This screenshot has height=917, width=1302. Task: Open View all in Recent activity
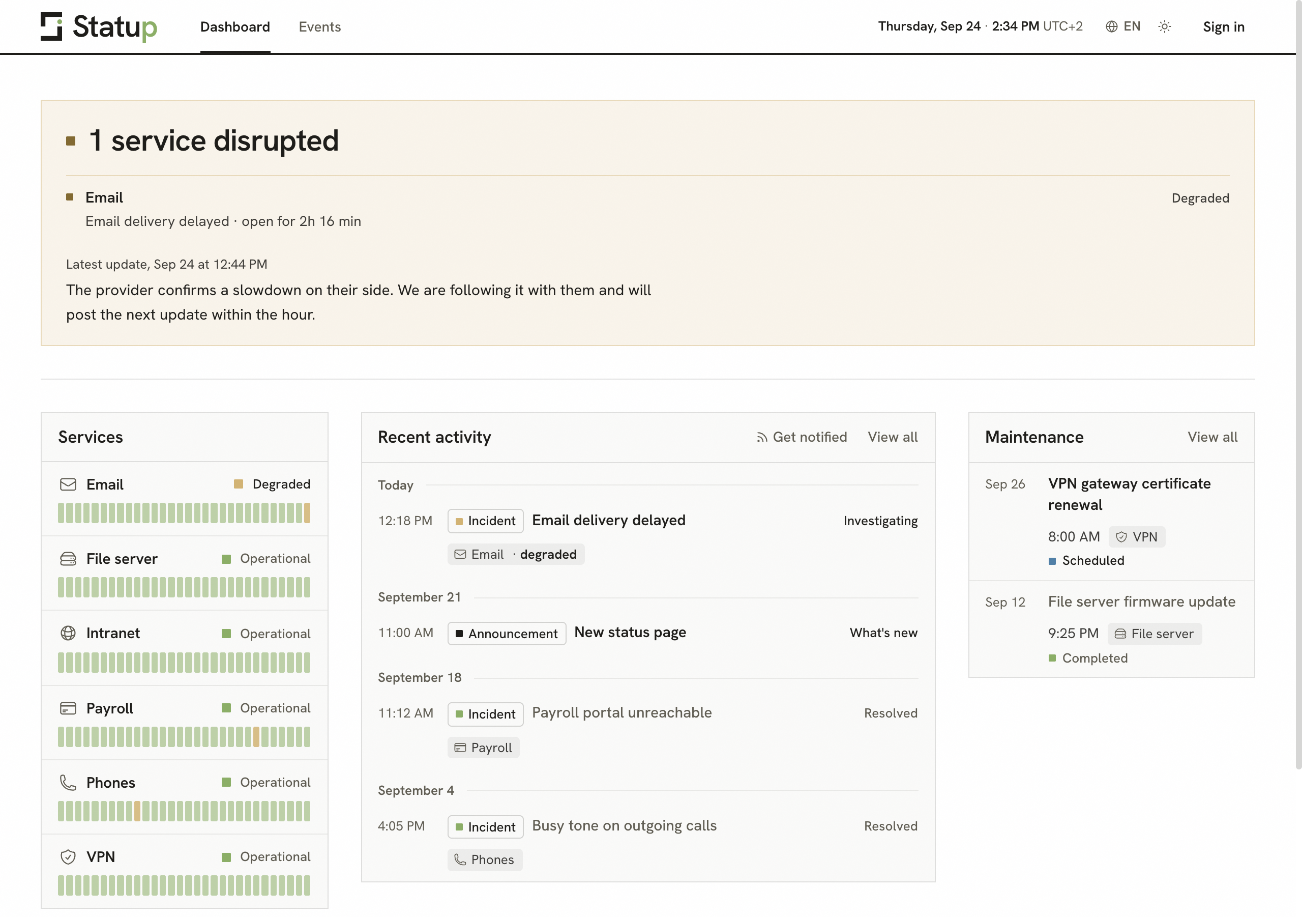click(x=892, y=437)
